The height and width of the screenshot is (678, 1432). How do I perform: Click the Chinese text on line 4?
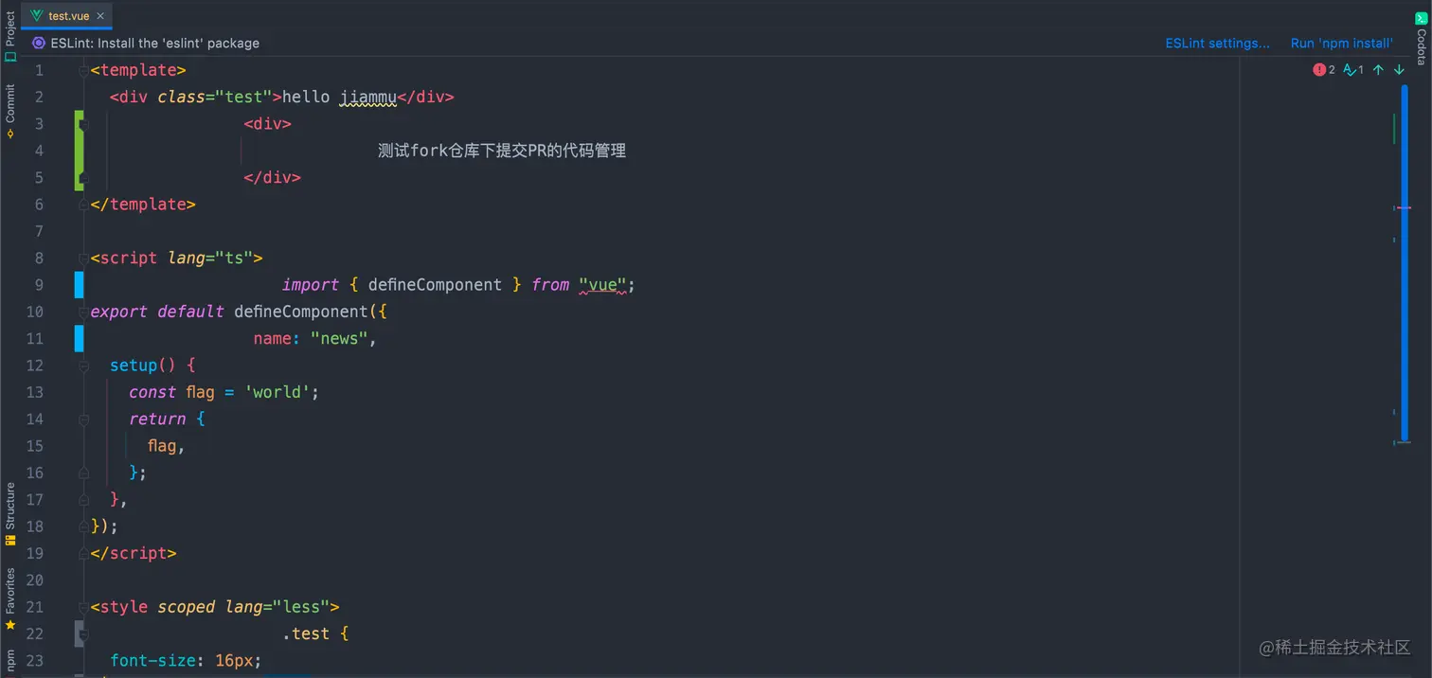coord(502,151)
